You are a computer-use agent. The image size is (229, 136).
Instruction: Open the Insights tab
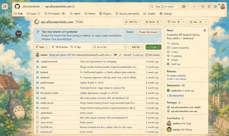point(150,13)
